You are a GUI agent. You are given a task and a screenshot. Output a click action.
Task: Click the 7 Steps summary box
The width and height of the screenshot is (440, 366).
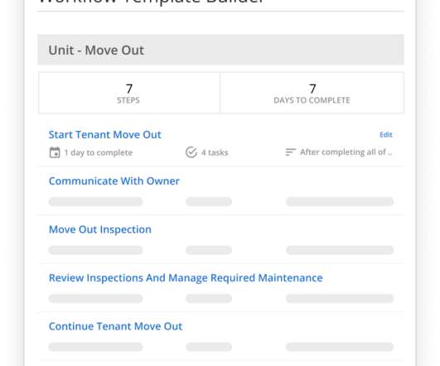129,93
